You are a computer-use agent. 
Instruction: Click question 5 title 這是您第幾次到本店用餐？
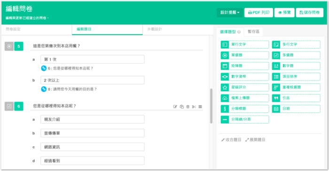(56, 46)
